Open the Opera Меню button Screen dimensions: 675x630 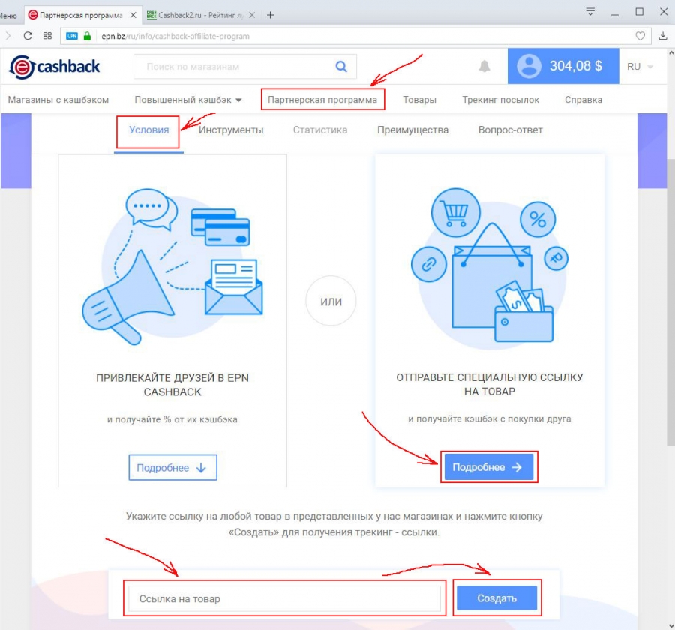[x=8, y=16]
